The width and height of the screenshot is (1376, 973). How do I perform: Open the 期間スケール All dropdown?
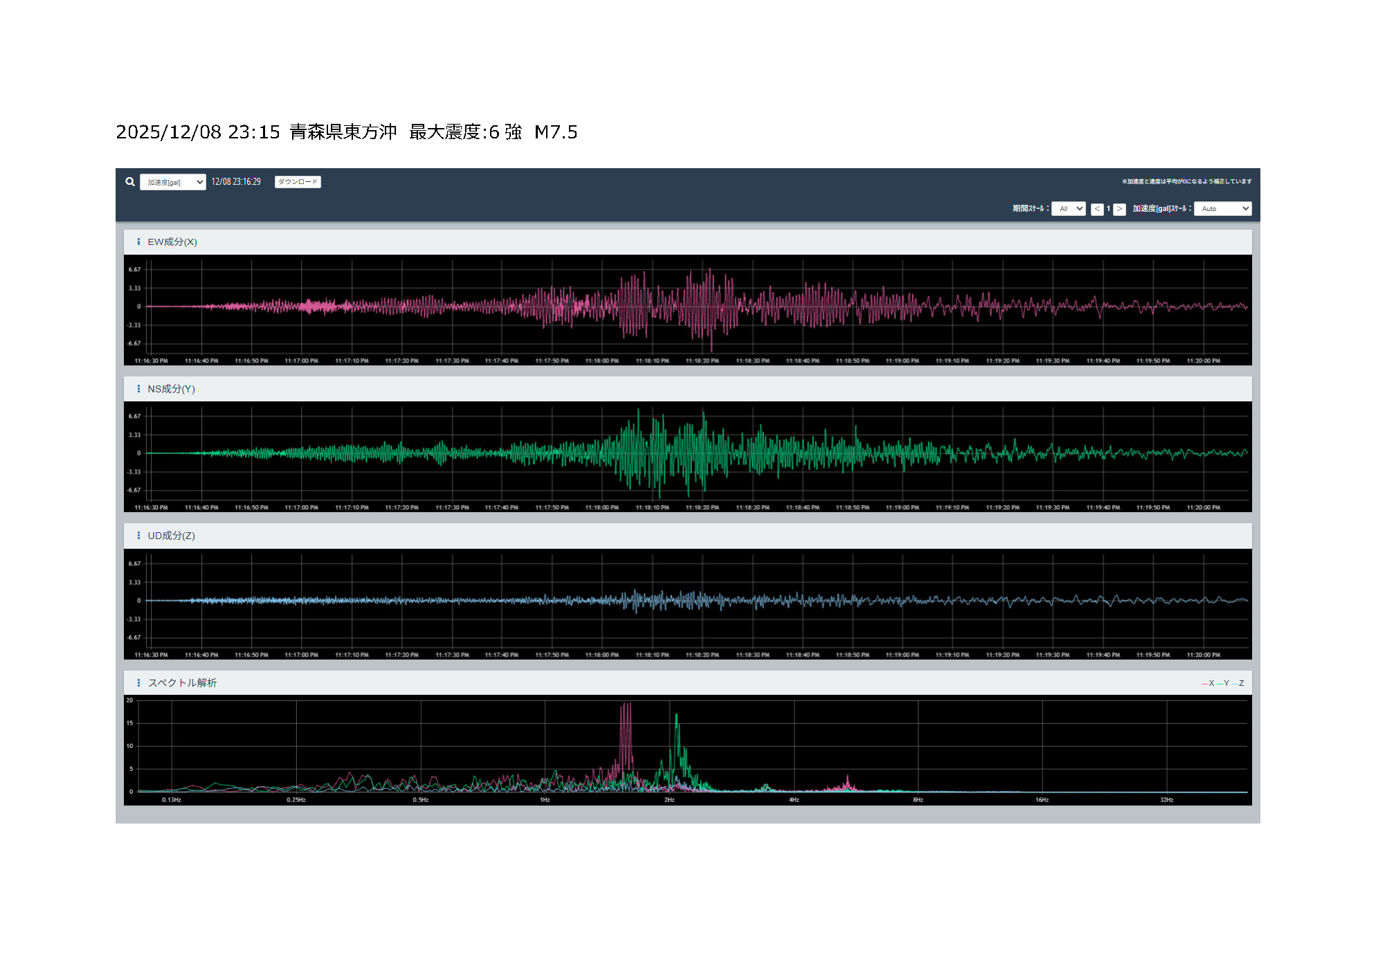(1068, 208)
